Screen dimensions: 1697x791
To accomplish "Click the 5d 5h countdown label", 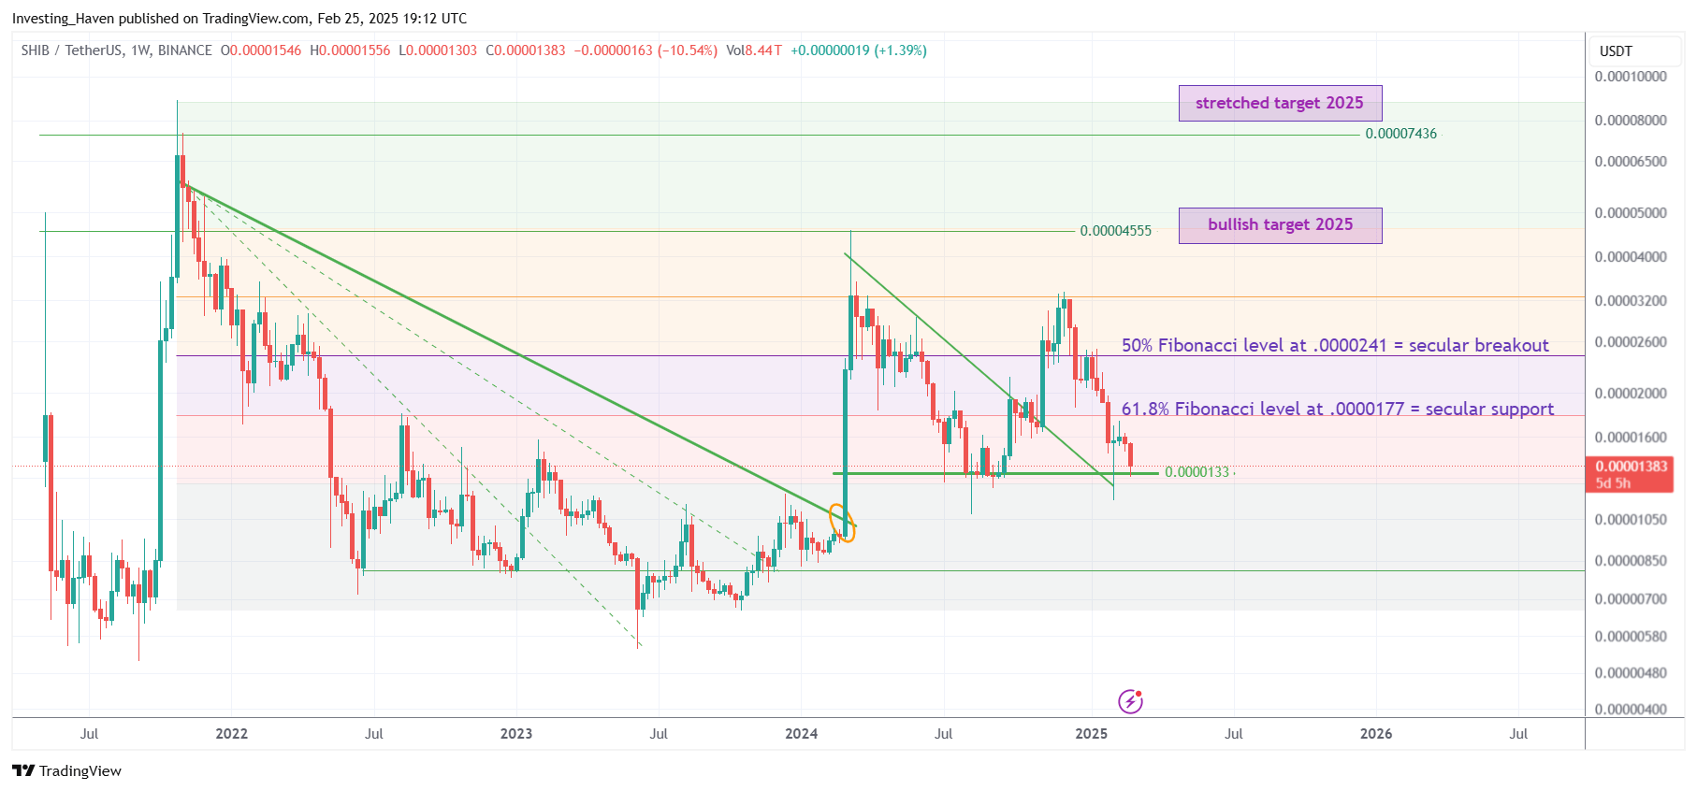I will point(1613,483).
